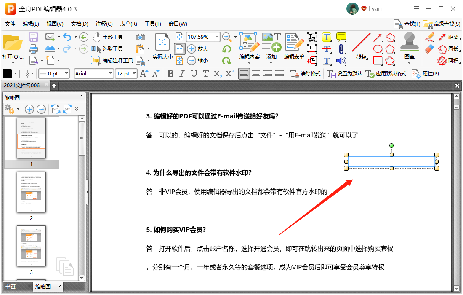Rotate view counterclockwise green arrow
Image resolution: width=463 pixels, height=295 pixels.
[226, 49]
